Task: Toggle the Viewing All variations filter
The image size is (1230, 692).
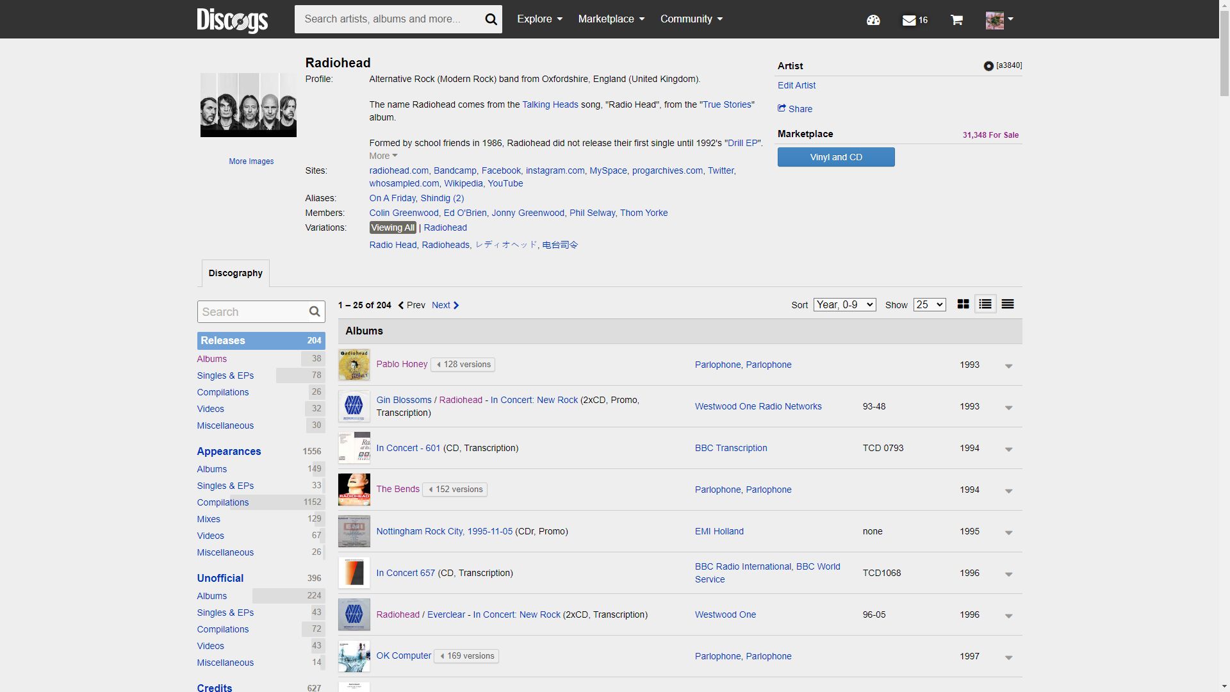Action: click(x=393, y=227)
